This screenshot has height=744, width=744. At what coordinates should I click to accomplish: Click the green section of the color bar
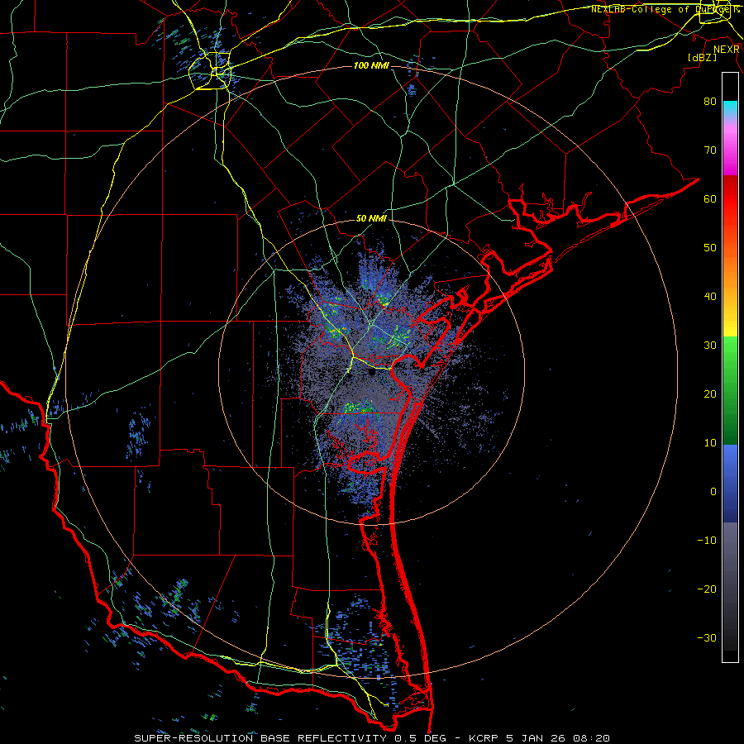(x=730, y=390)
